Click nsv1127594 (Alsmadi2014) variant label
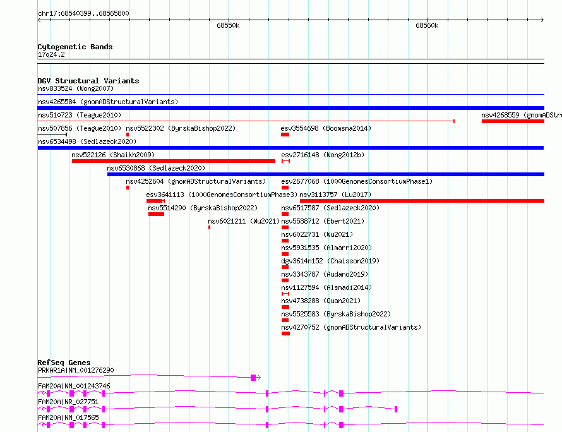This screenshot has height=432, width=562. tap(326, 287)
